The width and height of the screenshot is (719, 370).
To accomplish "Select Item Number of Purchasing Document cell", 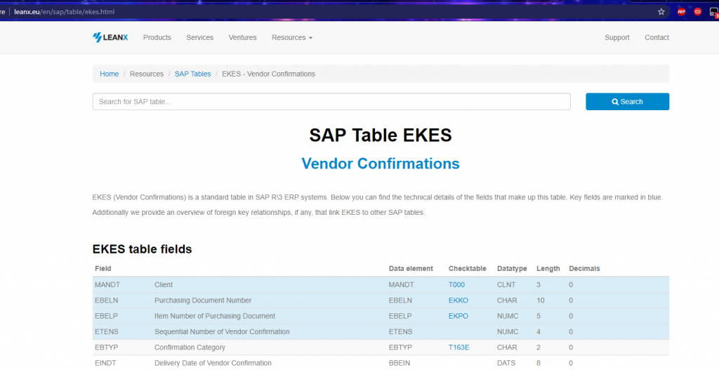I will (x=215, y=316).
